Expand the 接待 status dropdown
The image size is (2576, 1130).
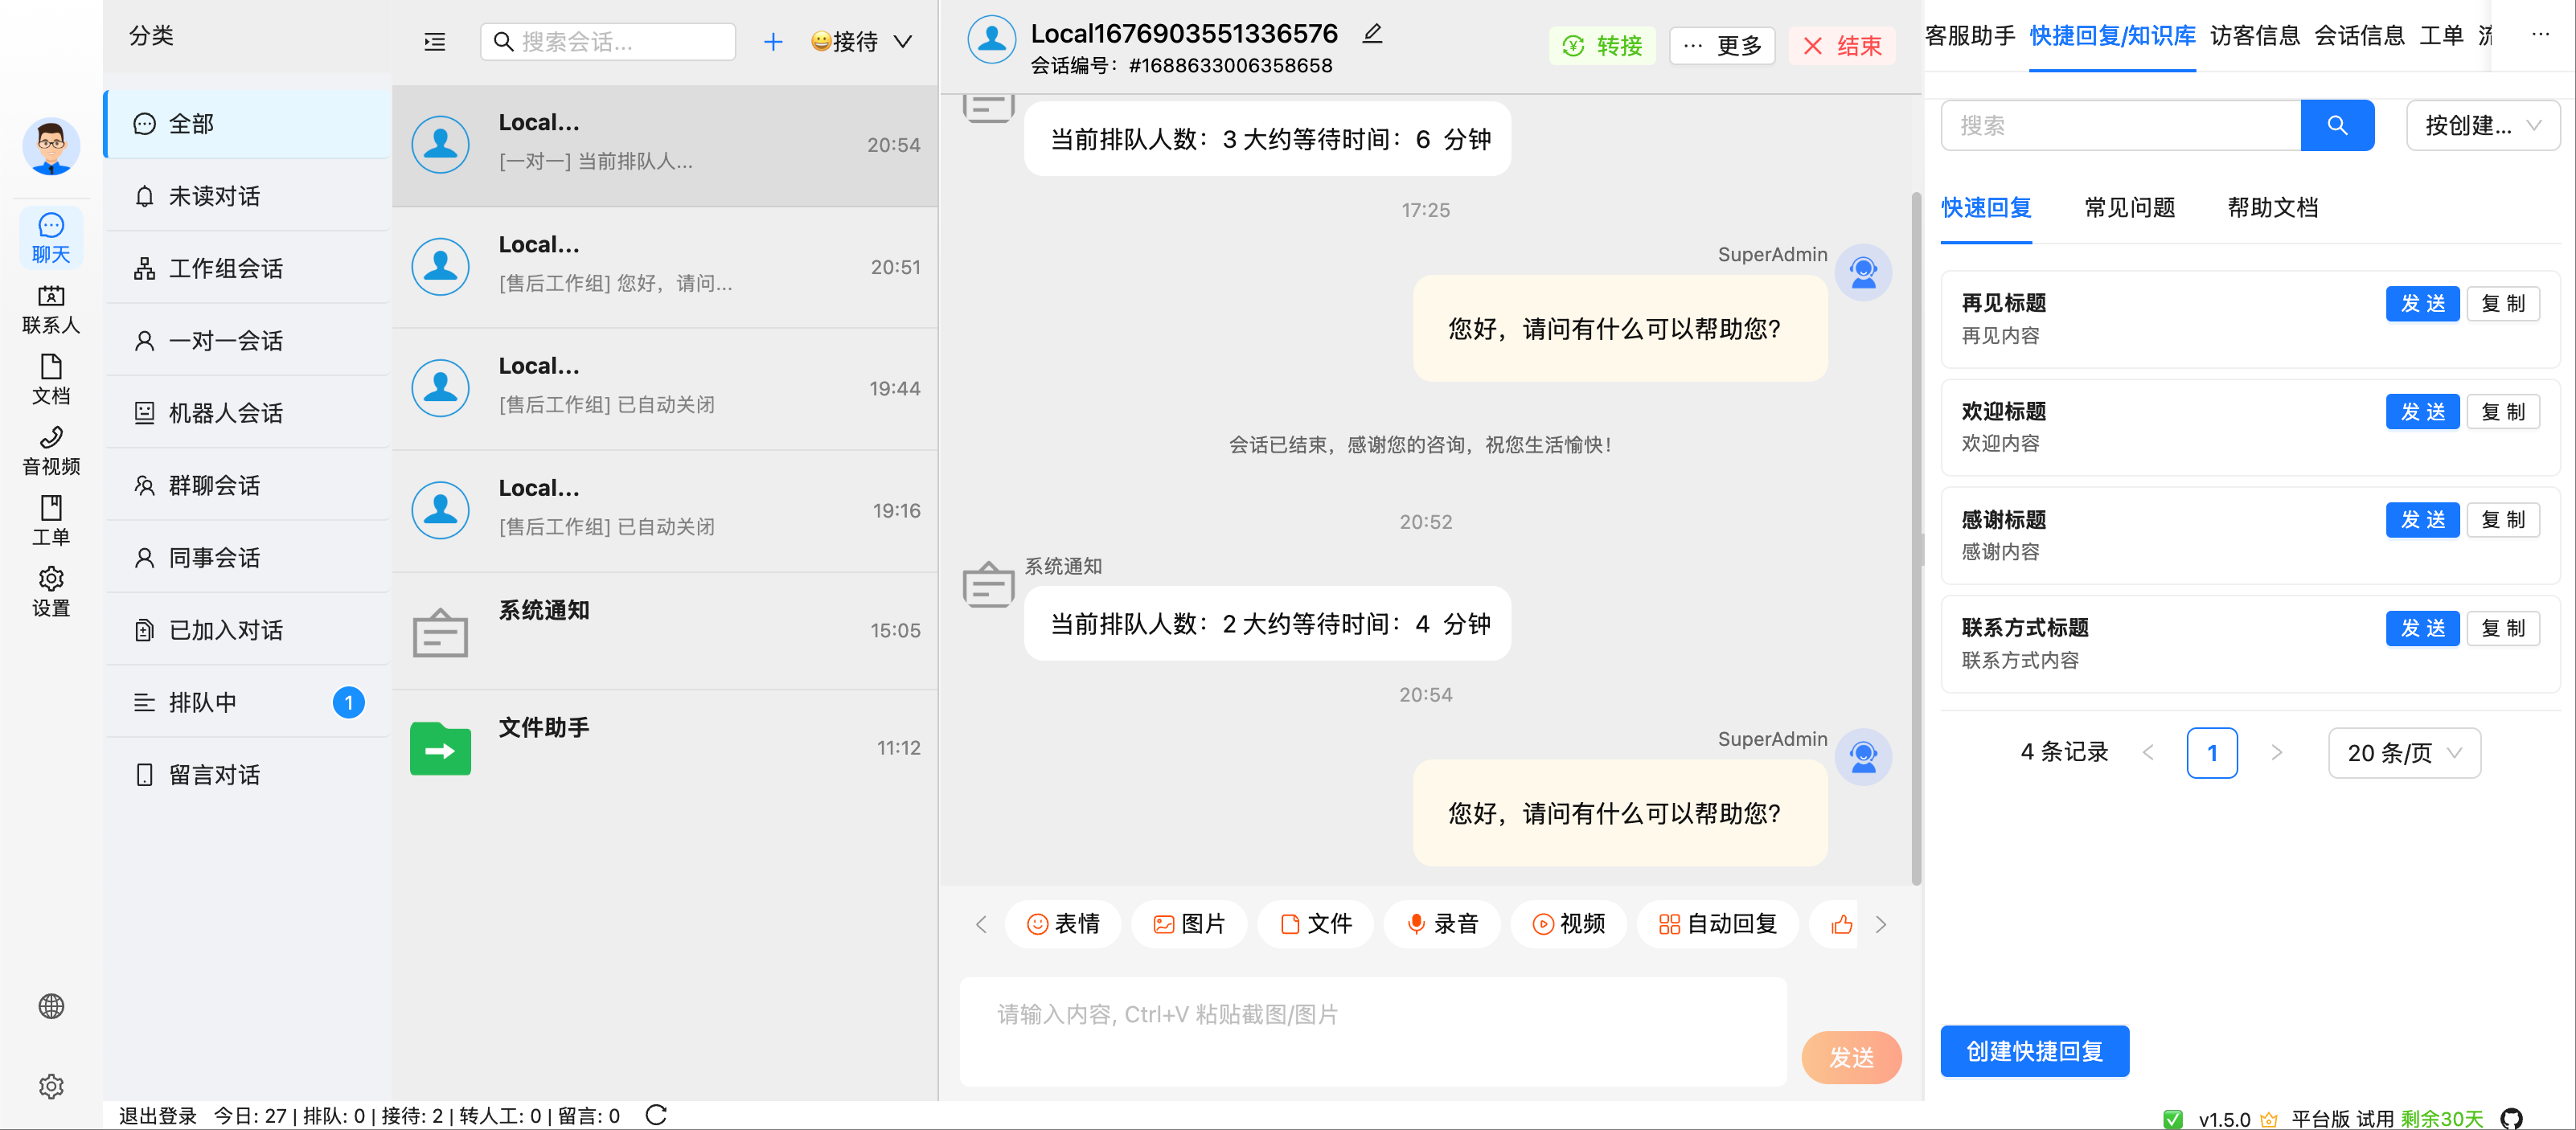point(862,42)
